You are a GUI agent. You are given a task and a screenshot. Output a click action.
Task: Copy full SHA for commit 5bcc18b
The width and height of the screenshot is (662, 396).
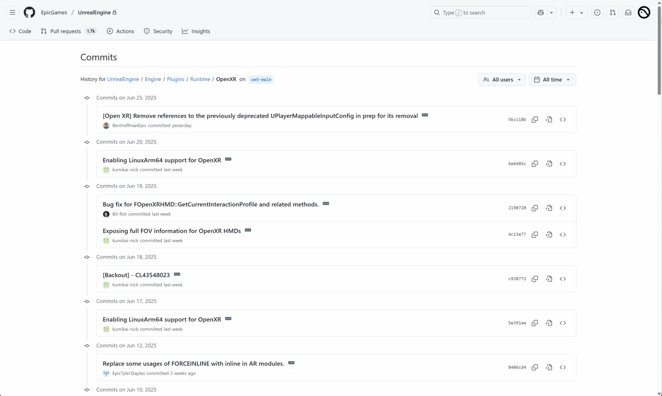(535, 120)
